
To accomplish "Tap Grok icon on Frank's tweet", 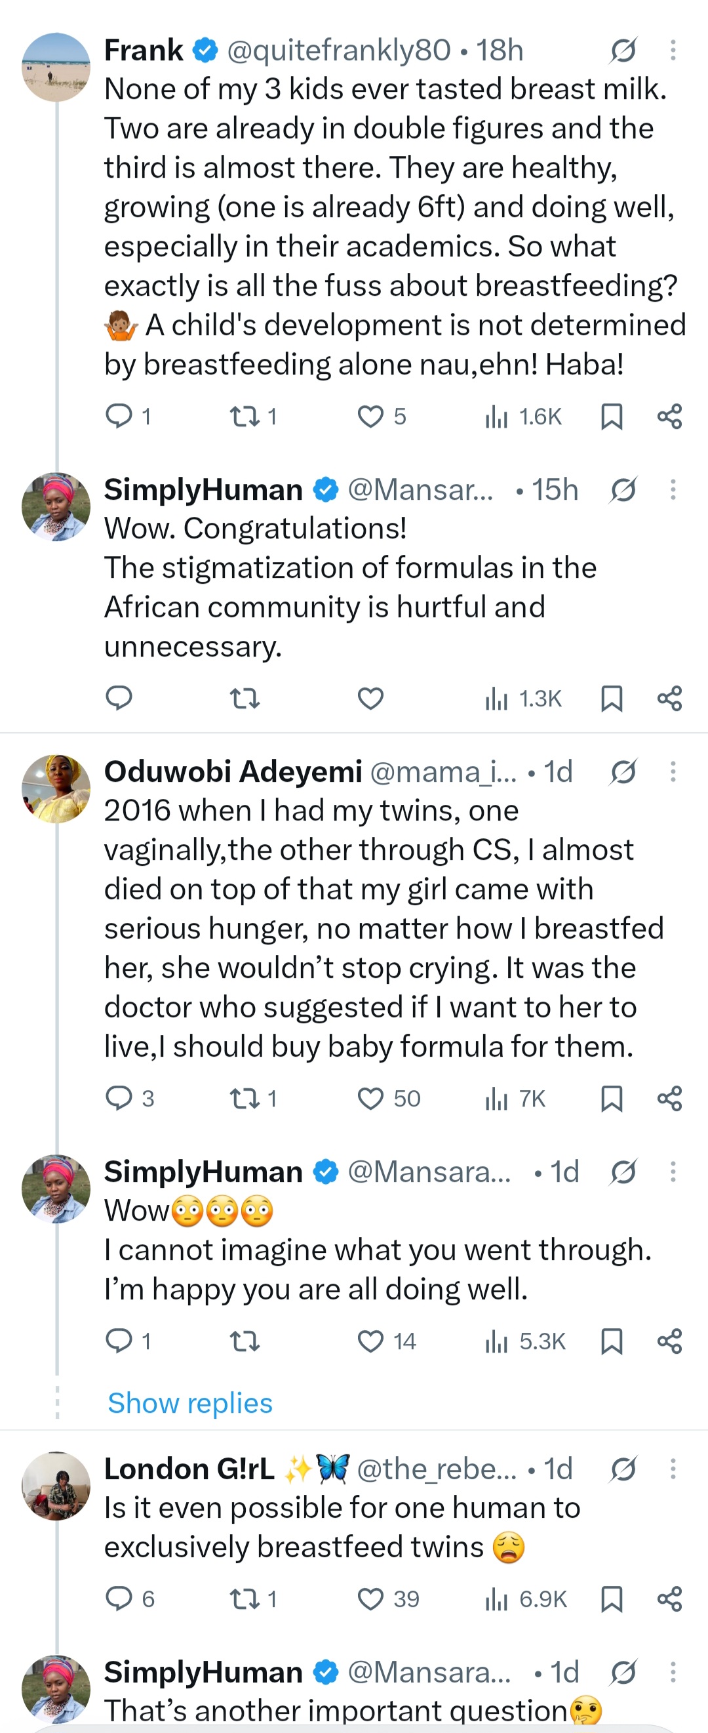I will tap(623, 50).
